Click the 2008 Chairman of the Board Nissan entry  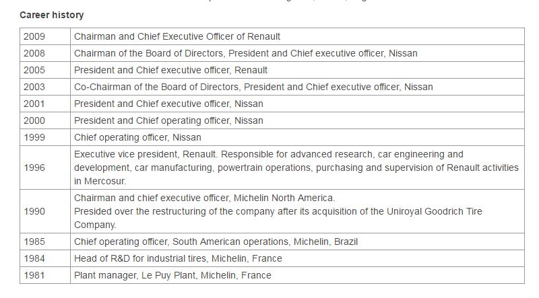coord(245,53)
